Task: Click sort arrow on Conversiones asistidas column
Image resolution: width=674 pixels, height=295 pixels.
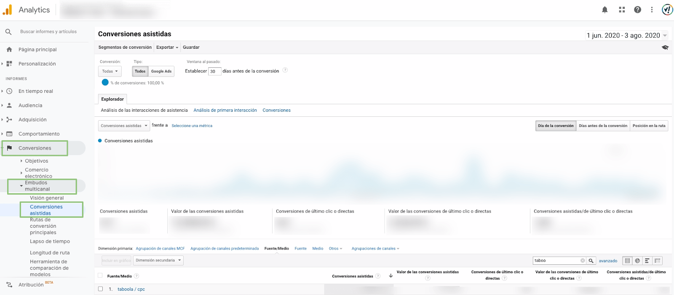Action: coord(390,276)
